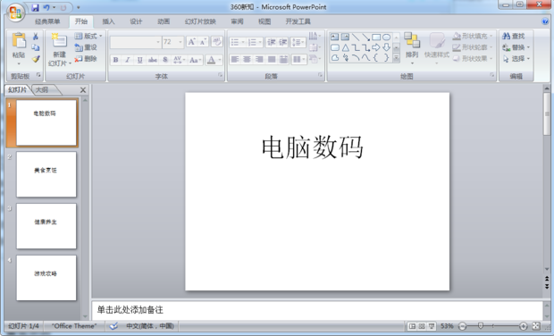Select the Arrow line shape

click(x=366, y=38)
